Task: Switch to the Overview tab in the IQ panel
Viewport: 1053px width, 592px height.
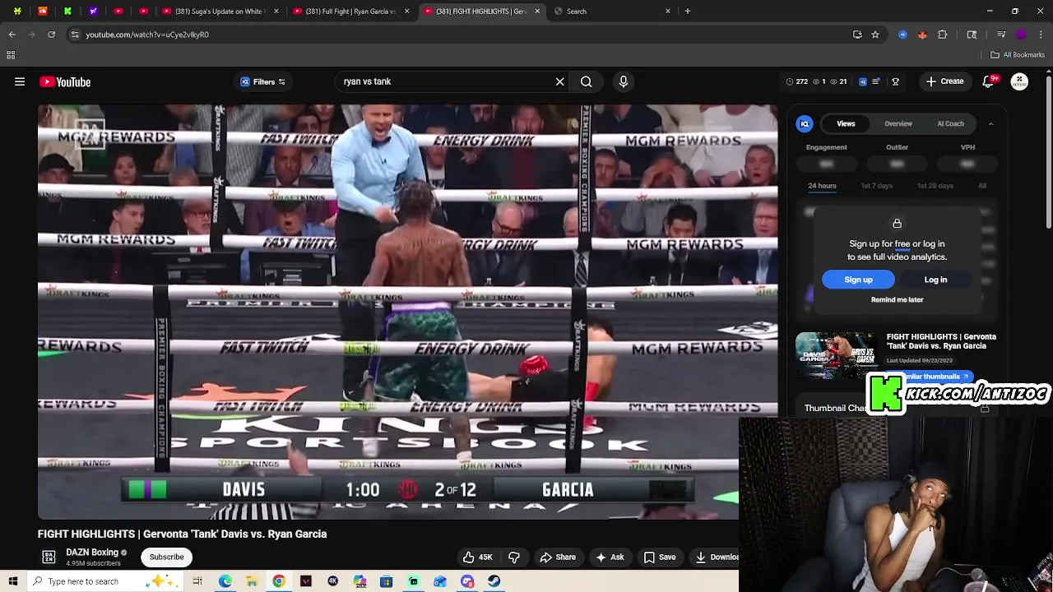Action: click(x=898, y=123)
